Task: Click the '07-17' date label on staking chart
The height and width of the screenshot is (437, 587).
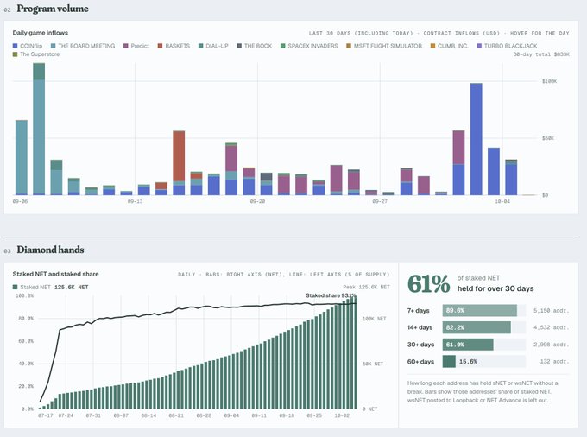Action: [45, 415]
